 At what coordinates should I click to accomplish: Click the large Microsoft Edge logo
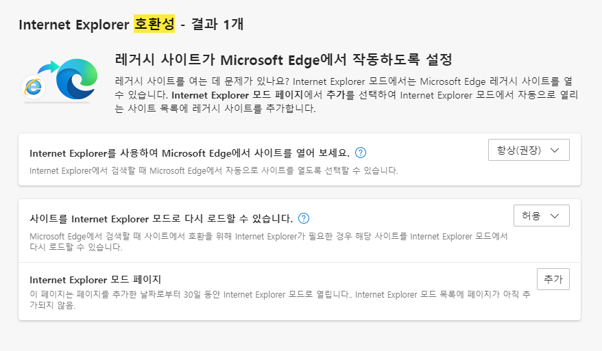[76, 79]
